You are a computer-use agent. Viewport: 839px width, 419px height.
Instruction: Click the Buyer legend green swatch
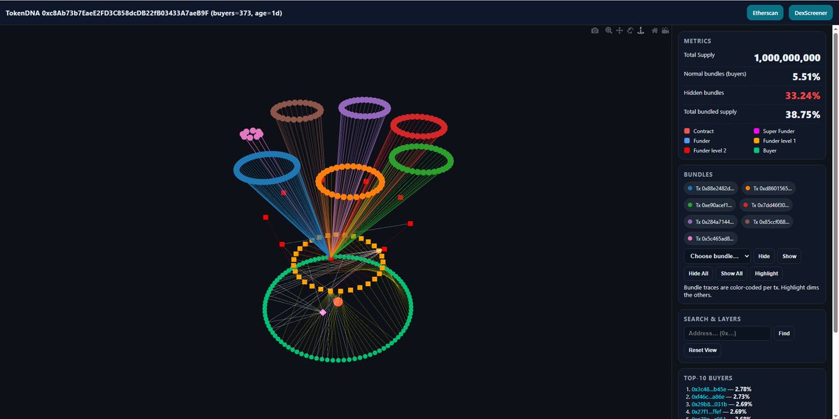click(756, 150)
